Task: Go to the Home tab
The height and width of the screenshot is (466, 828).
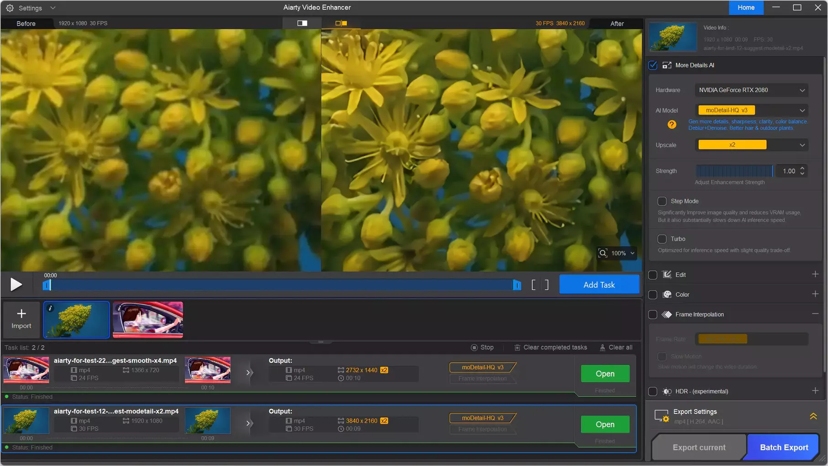Action: 746,8
